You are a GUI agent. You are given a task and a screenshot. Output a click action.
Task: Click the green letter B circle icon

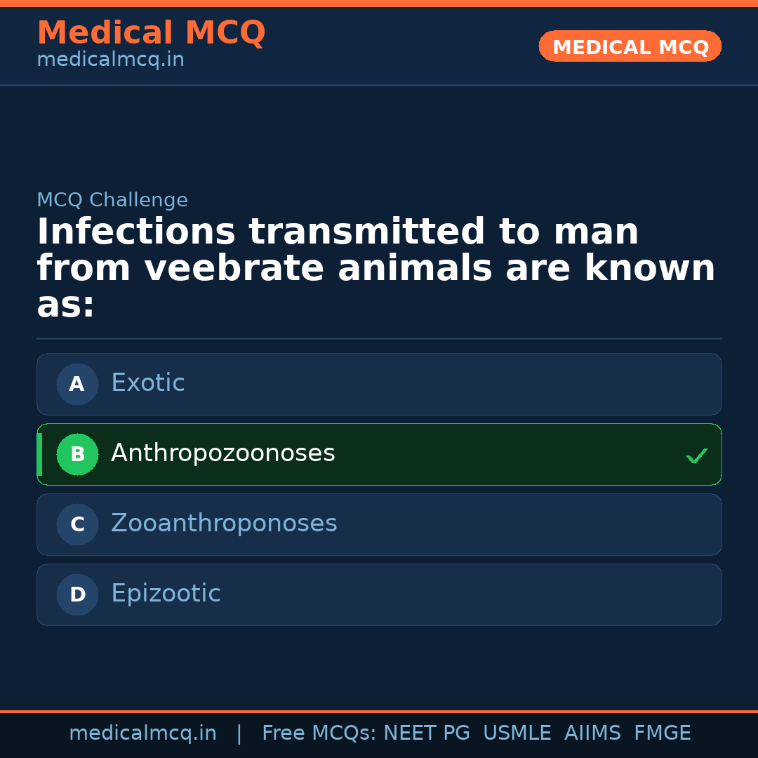(77, 454)
